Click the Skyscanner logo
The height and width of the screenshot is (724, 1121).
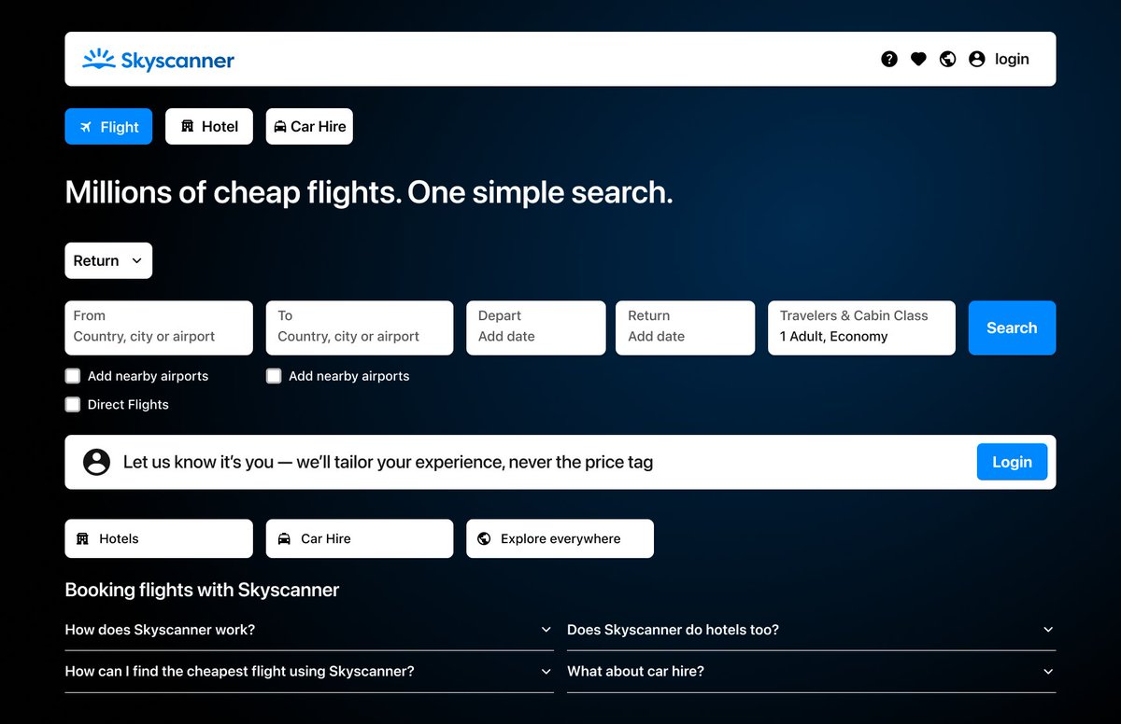click(157, 59)
